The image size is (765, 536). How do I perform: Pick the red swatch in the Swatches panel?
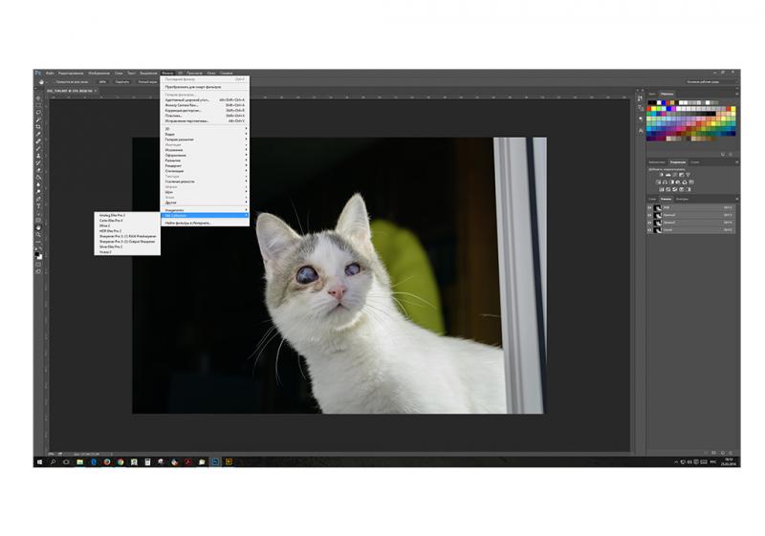tap(649, 108)
